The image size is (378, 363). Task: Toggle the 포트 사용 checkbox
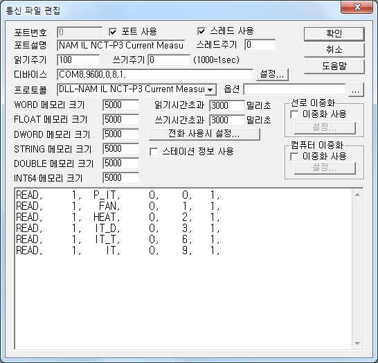113,32
